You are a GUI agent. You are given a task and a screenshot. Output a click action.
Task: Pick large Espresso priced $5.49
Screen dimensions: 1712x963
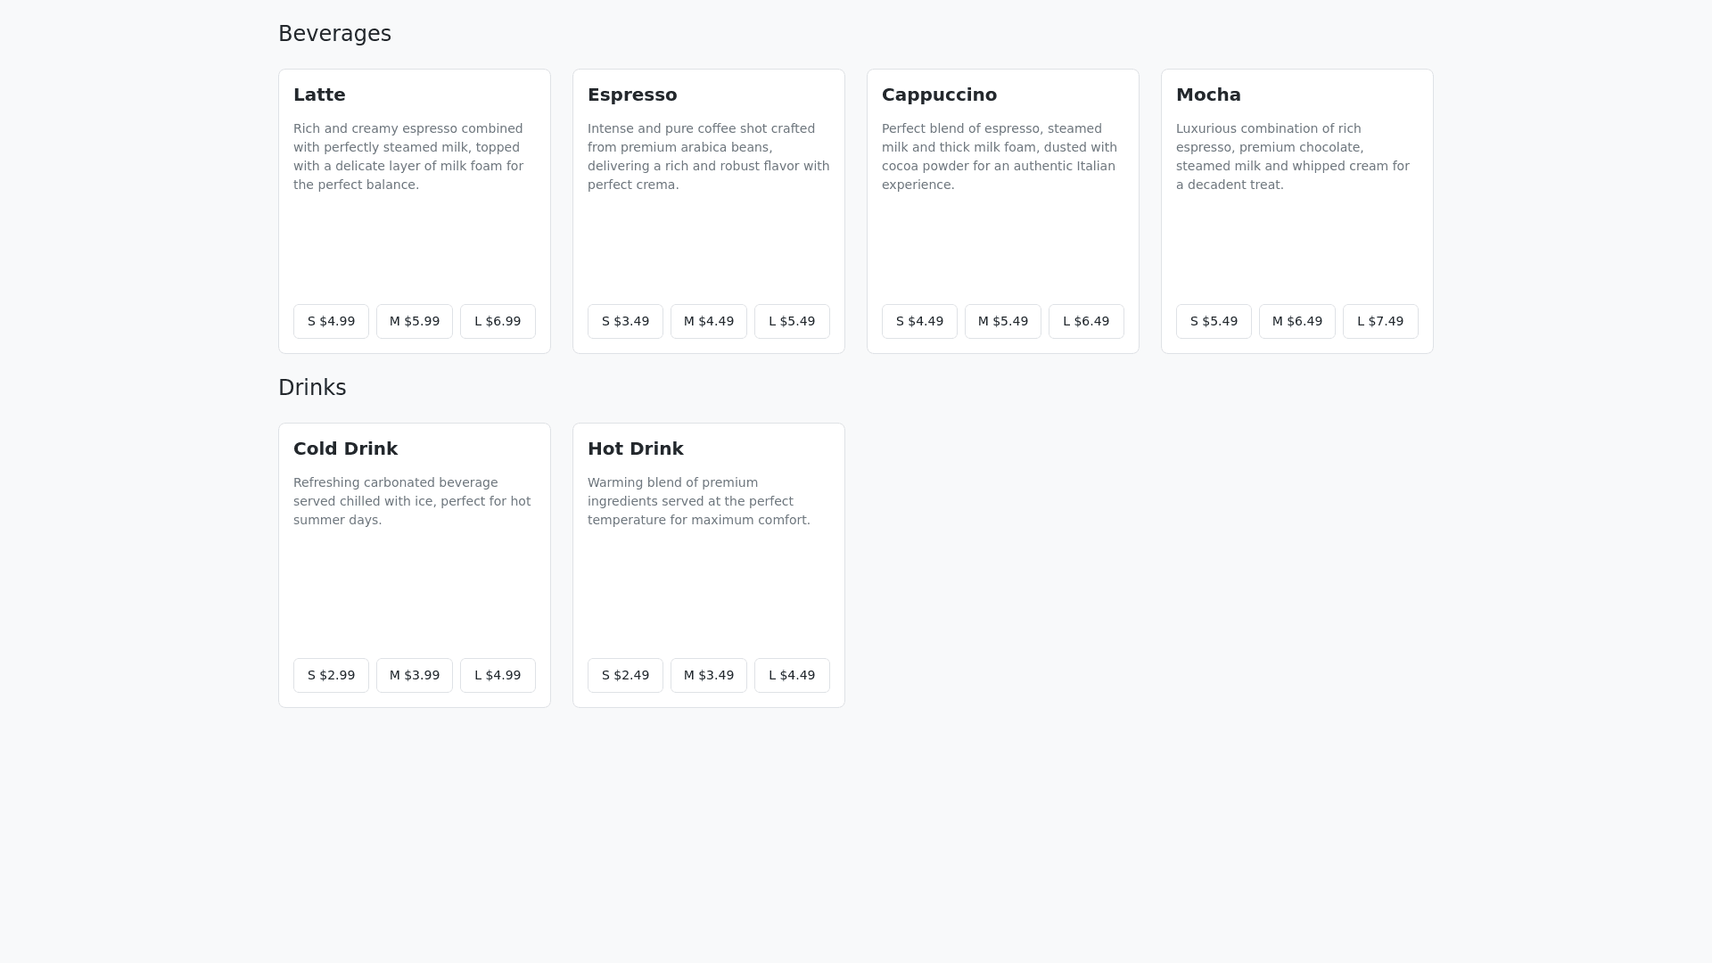[x=792, y=321]
